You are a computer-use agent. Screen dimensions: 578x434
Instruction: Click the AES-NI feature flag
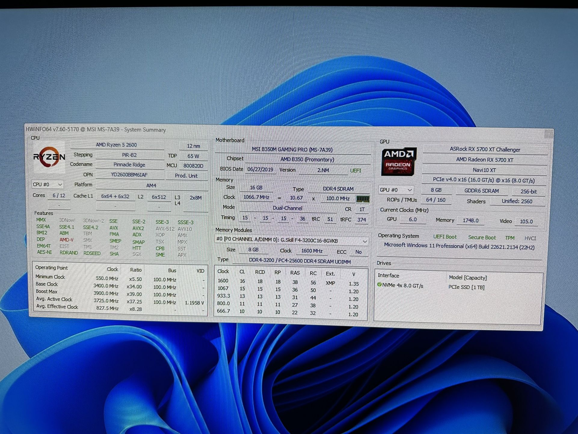(x=44, y=252)
